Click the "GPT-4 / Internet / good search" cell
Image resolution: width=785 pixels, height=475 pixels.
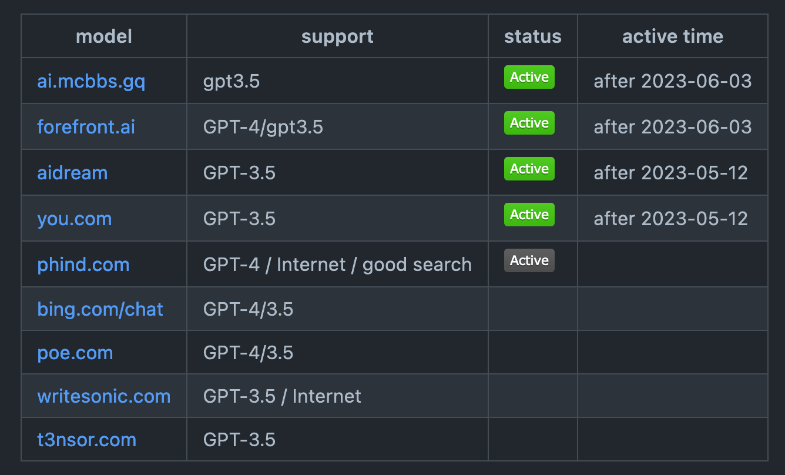(x=337, y=265)
